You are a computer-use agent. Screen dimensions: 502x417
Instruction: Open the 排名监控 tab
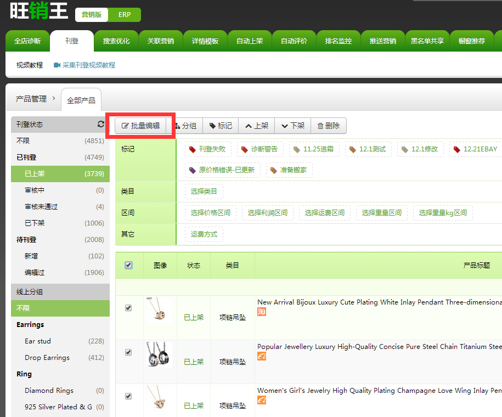tap(339, 41)
